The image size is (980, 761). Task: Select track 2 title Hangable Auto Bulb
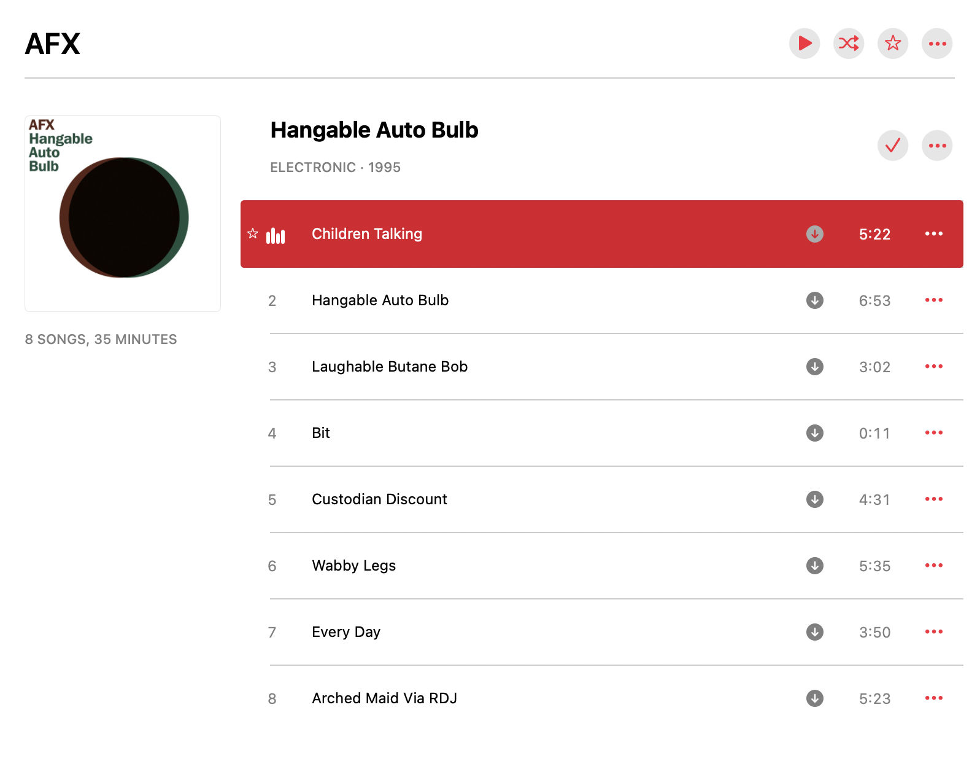tap(380, 300)
